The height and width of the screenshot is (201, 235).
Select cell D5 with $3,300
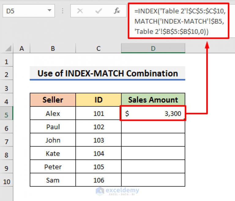[x=153, y=114]
